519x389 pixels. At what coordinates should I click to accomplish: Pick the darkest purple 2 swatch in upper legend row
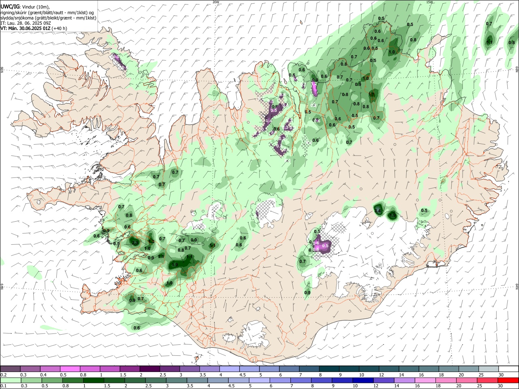point(149,369)
